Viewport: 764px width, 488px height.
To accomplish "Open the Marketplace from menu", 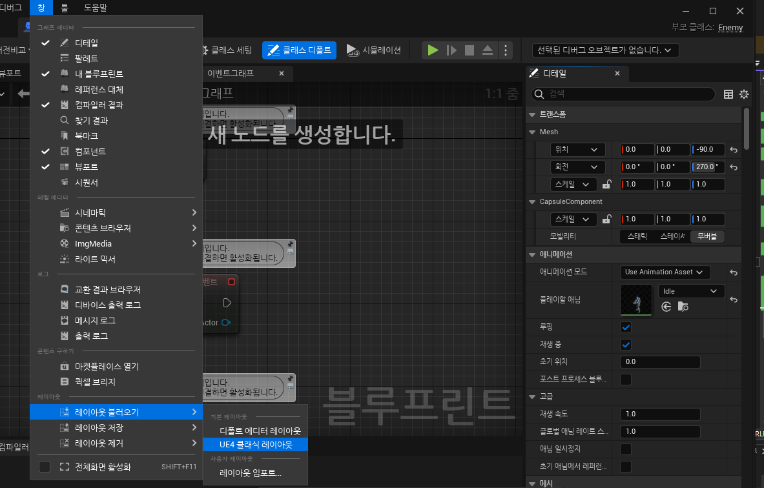I will [x=116, y=366].
